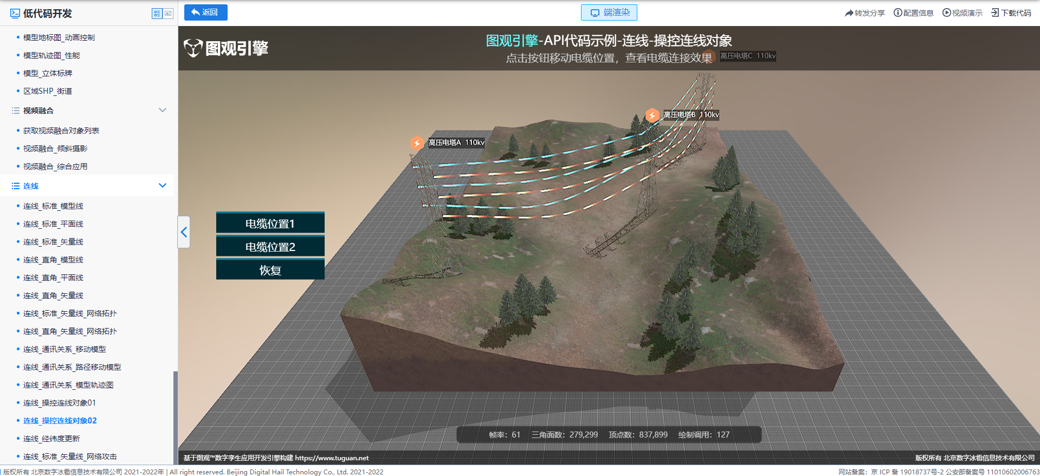Play the 视频演示 video demo

pos(962,13)
